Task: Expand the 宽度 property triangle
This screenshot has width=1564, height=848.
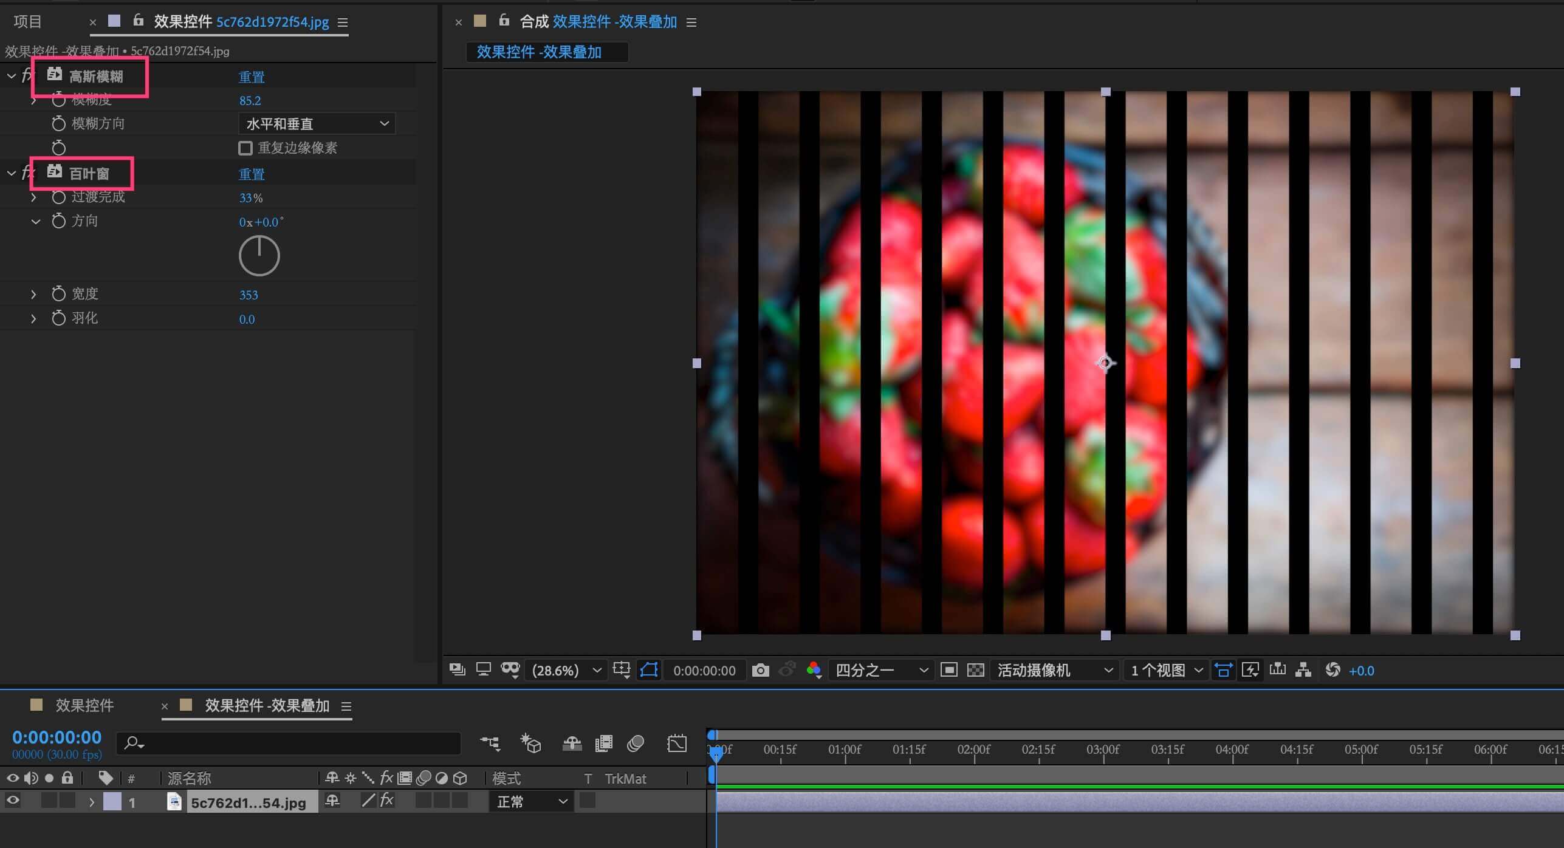Action: [x=34, y=295]
